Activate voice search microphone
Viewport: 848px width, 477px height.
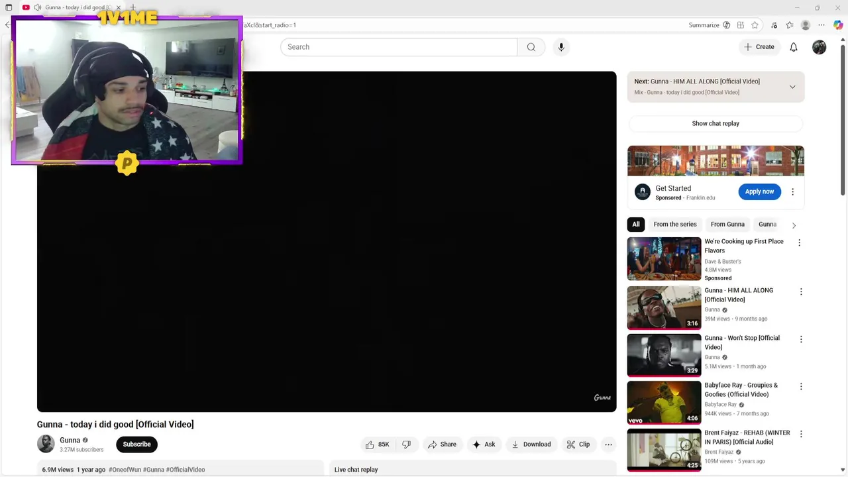coord(561,47)
